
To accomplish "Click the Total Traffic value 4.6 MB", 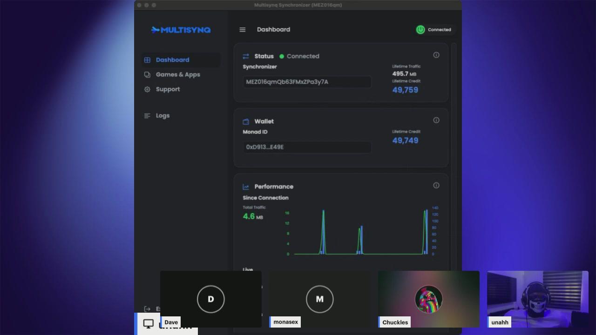I will point(253,216).
